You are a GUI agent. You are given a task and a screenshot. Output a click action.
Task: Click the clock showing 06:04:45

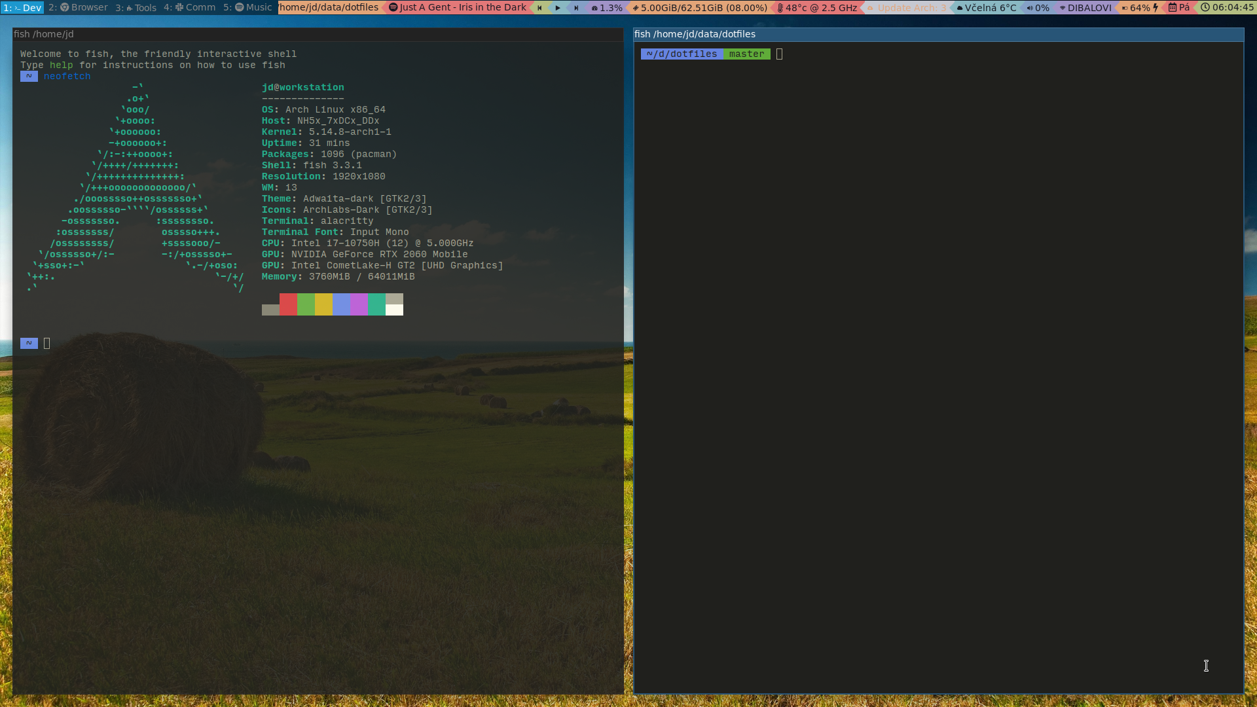pos(1228,8)
